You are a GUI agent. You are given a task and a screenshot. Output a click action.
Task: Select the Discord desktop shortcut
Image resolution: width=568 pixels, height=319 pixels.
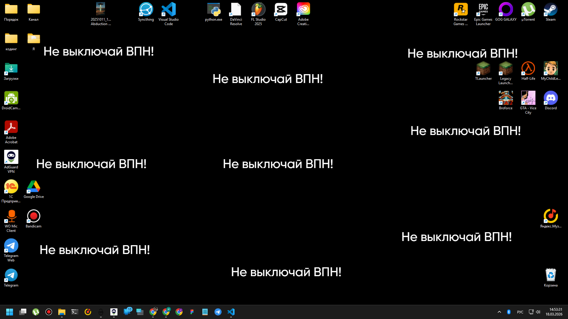point(551,98)
